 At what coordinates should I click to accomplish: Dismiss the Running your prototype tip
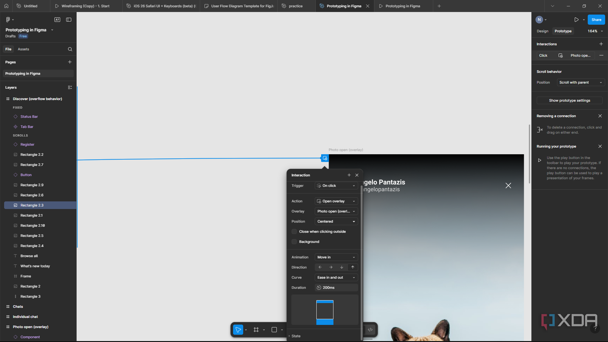click(600, 146)
